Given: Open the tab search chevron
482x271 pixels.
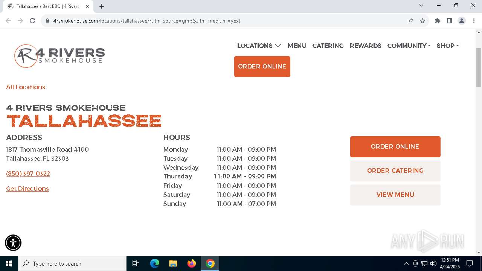Looking at the screenshot, I should click(421, 5).
